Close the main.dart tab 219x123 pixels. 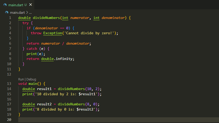tap(31, 5)
